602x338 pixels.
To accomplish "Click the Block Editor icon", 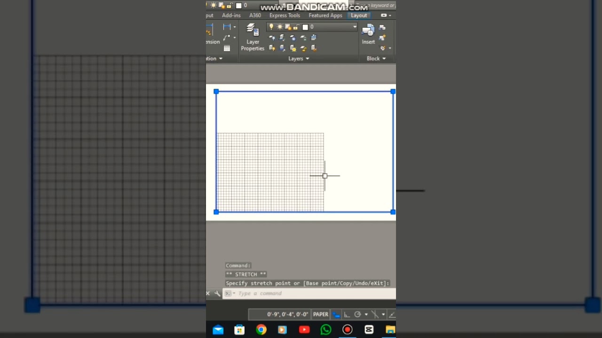I will [382, 37].
